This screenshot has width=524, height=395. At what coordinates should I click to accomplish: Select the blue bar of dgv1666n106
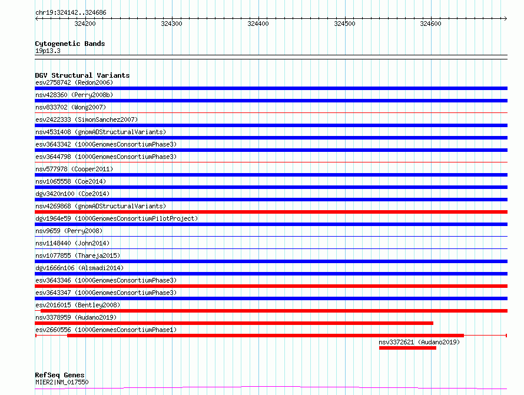271,274
